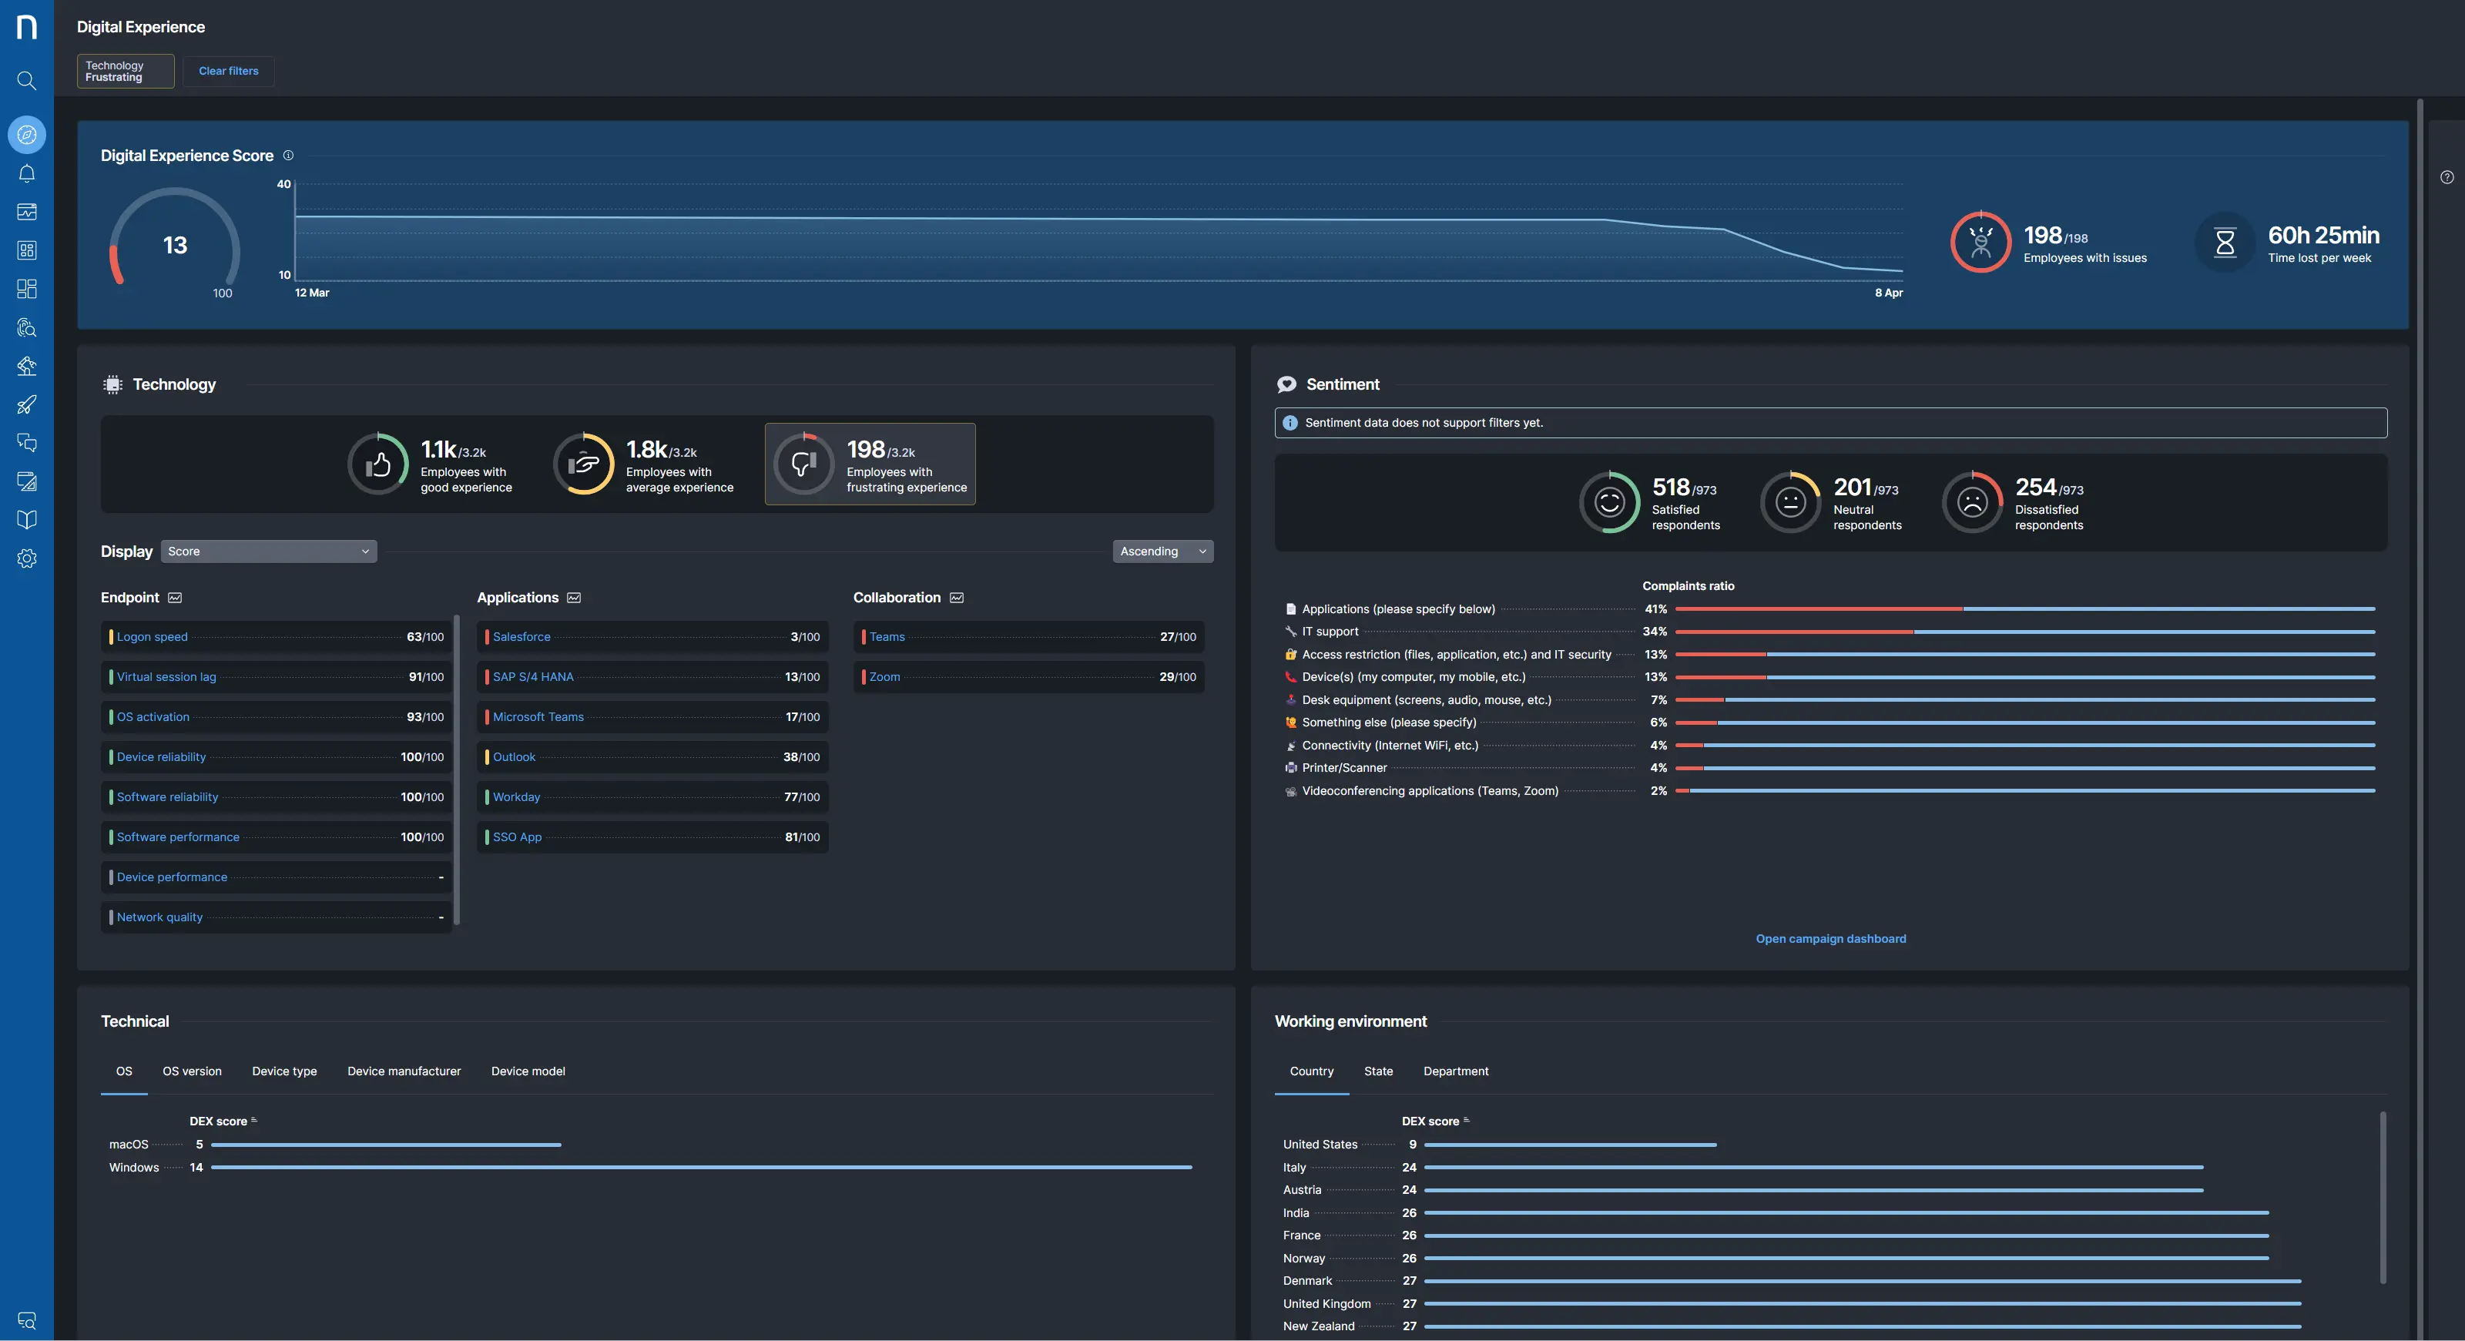The width and height of the screenshot is (2465, 1341).
Task: Open the Teams collaboration row
Action: 1028,637
